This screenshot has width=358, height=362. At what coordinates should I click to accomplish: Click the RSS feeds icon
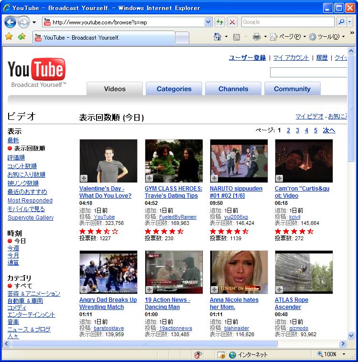click(x=237, y=37)
